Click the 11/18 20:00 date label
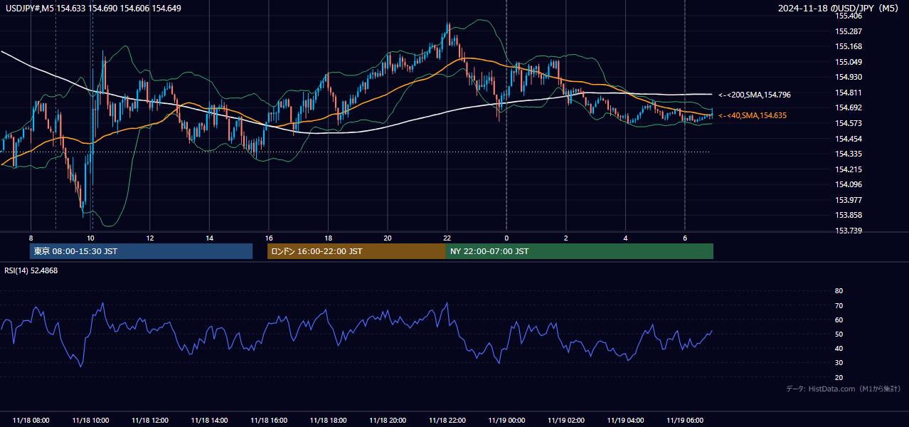 pos(388,421)
